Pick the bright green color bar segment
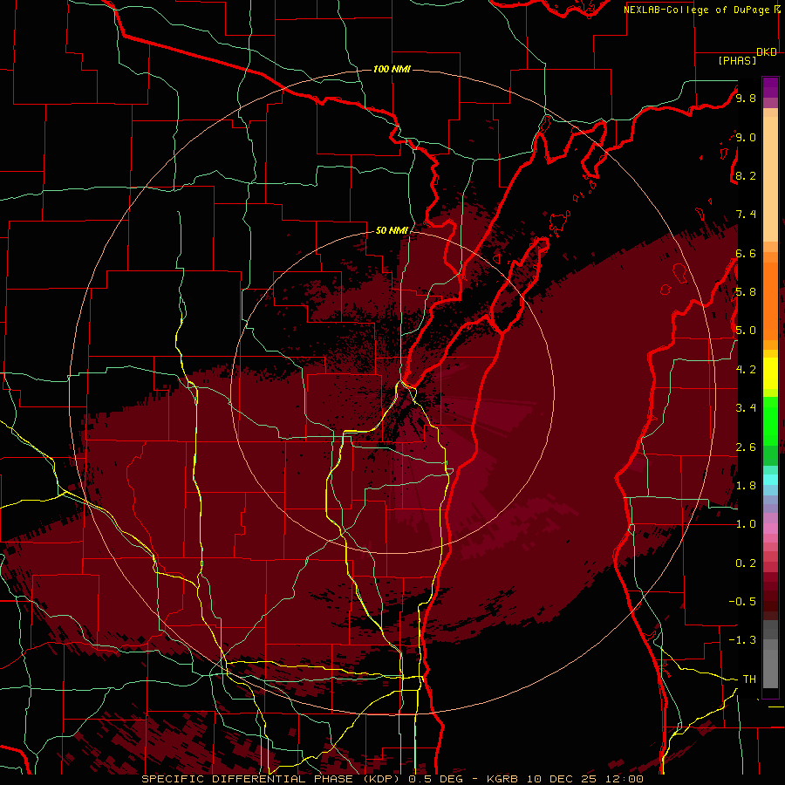 (x=770, y=420)
